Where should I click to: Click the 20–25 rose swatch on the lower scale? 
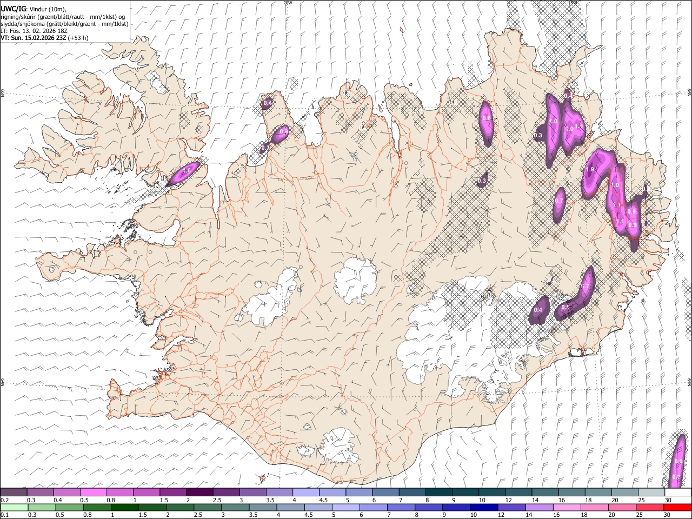point(622,507)
